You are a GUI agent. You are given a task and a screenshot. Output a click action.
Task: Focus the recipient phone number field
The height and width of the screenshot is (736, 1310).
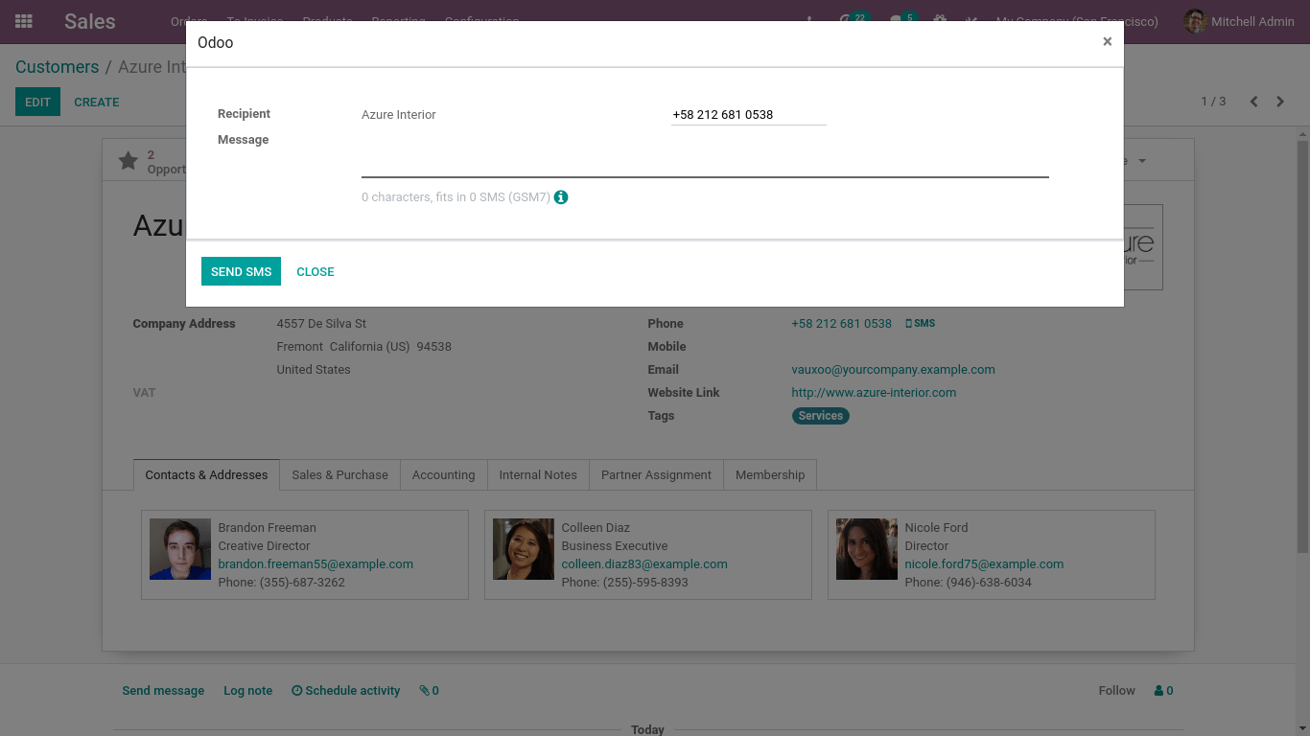point(748,114)
